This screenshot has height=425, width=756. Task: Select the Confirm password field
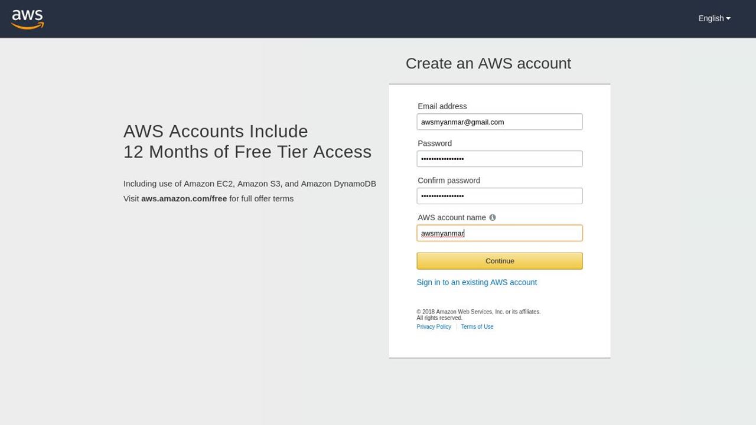[x=499, y=196]
